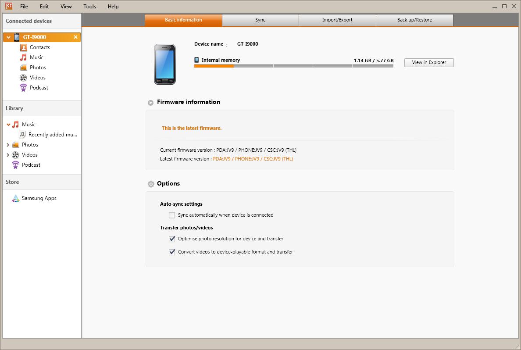
Task: Select Contacts in device tree
Action: [40, 47]
